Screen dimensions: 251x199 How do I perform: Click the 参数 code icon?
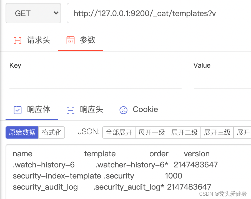coord(71,40)
